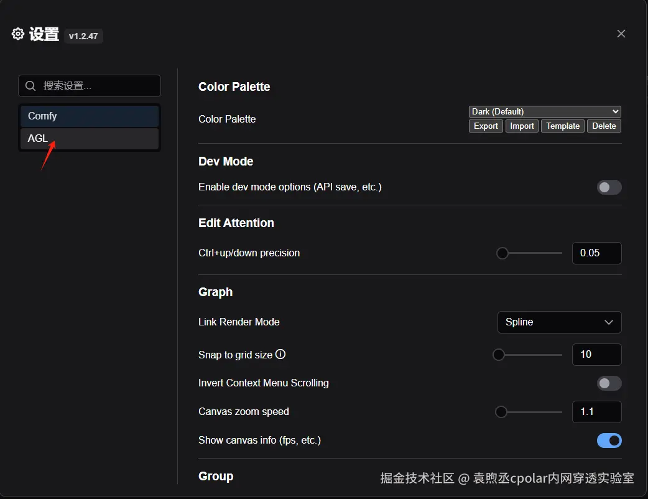Viewport: 648px width, 499px height.
Task: Click the Import palette button
Action: pyautogui.click(x=522, y=126)
